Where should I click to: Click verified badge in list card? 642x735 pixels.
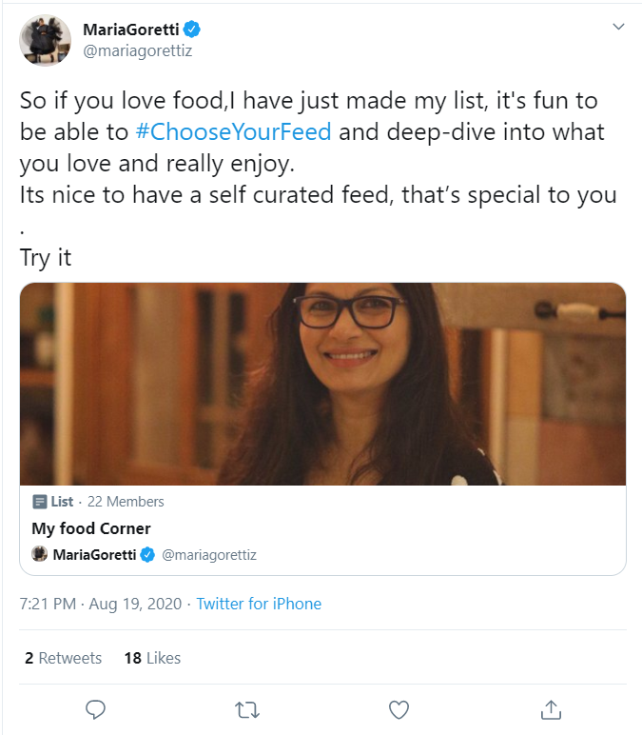point(148,554)
